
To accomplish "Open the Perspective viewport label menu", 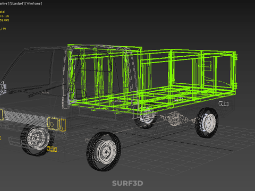I will pos(4,4).
